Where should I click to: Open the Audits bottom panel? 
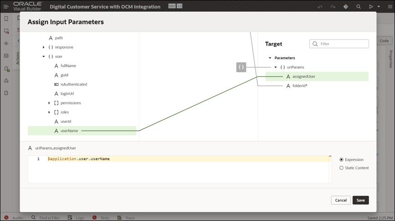coord(14,218)
